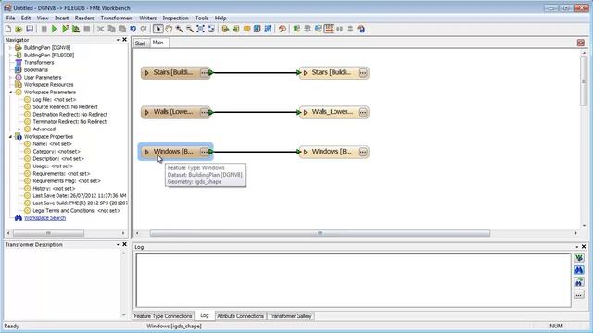The image size is (593, 333).
Task: Expand BuildingPlan [DGNV8] in Navigator
Action: click(10, 48)
